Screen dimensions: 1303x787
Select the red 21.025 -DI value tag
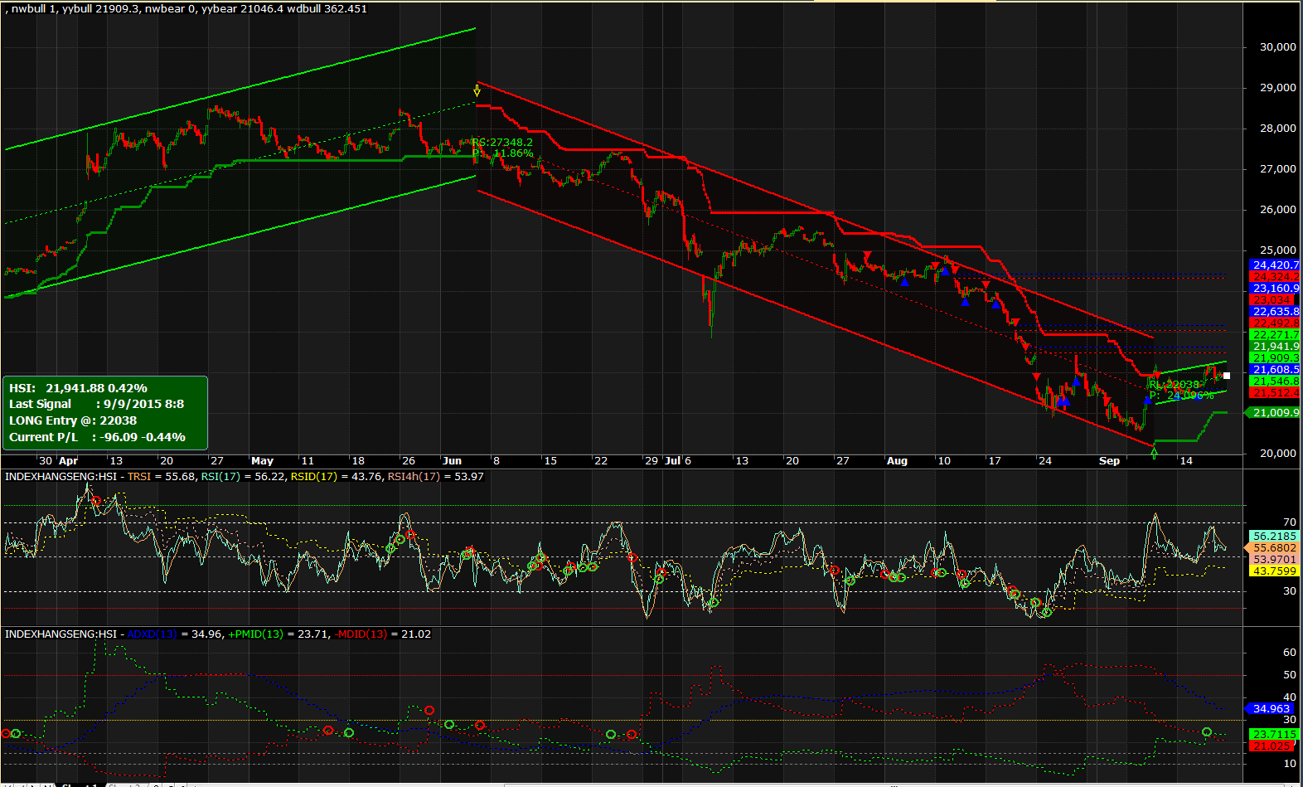coord(1272,746)
